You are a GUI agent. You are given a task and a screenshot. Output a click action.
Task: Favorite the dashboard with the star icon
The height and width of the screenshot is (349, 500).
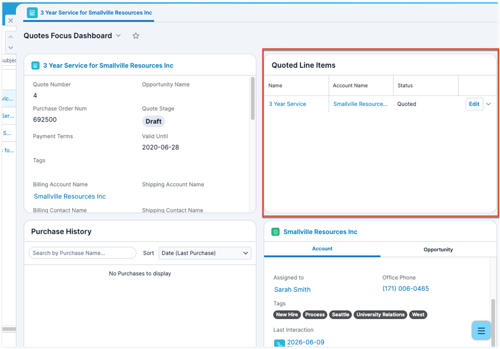[135, 35]
